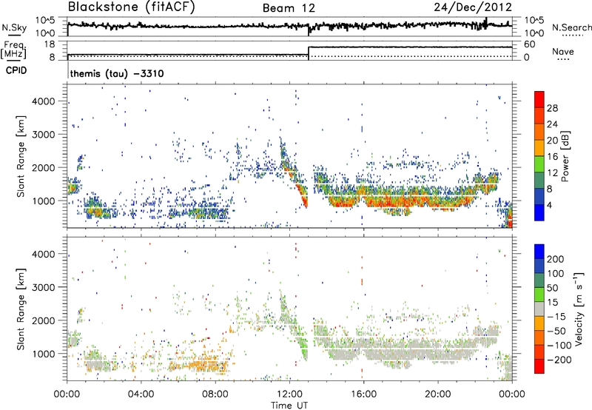The width and height of the screenshot is (592, 410).
Task: Click the '12:00' time axis tick label
Action: 290,394
